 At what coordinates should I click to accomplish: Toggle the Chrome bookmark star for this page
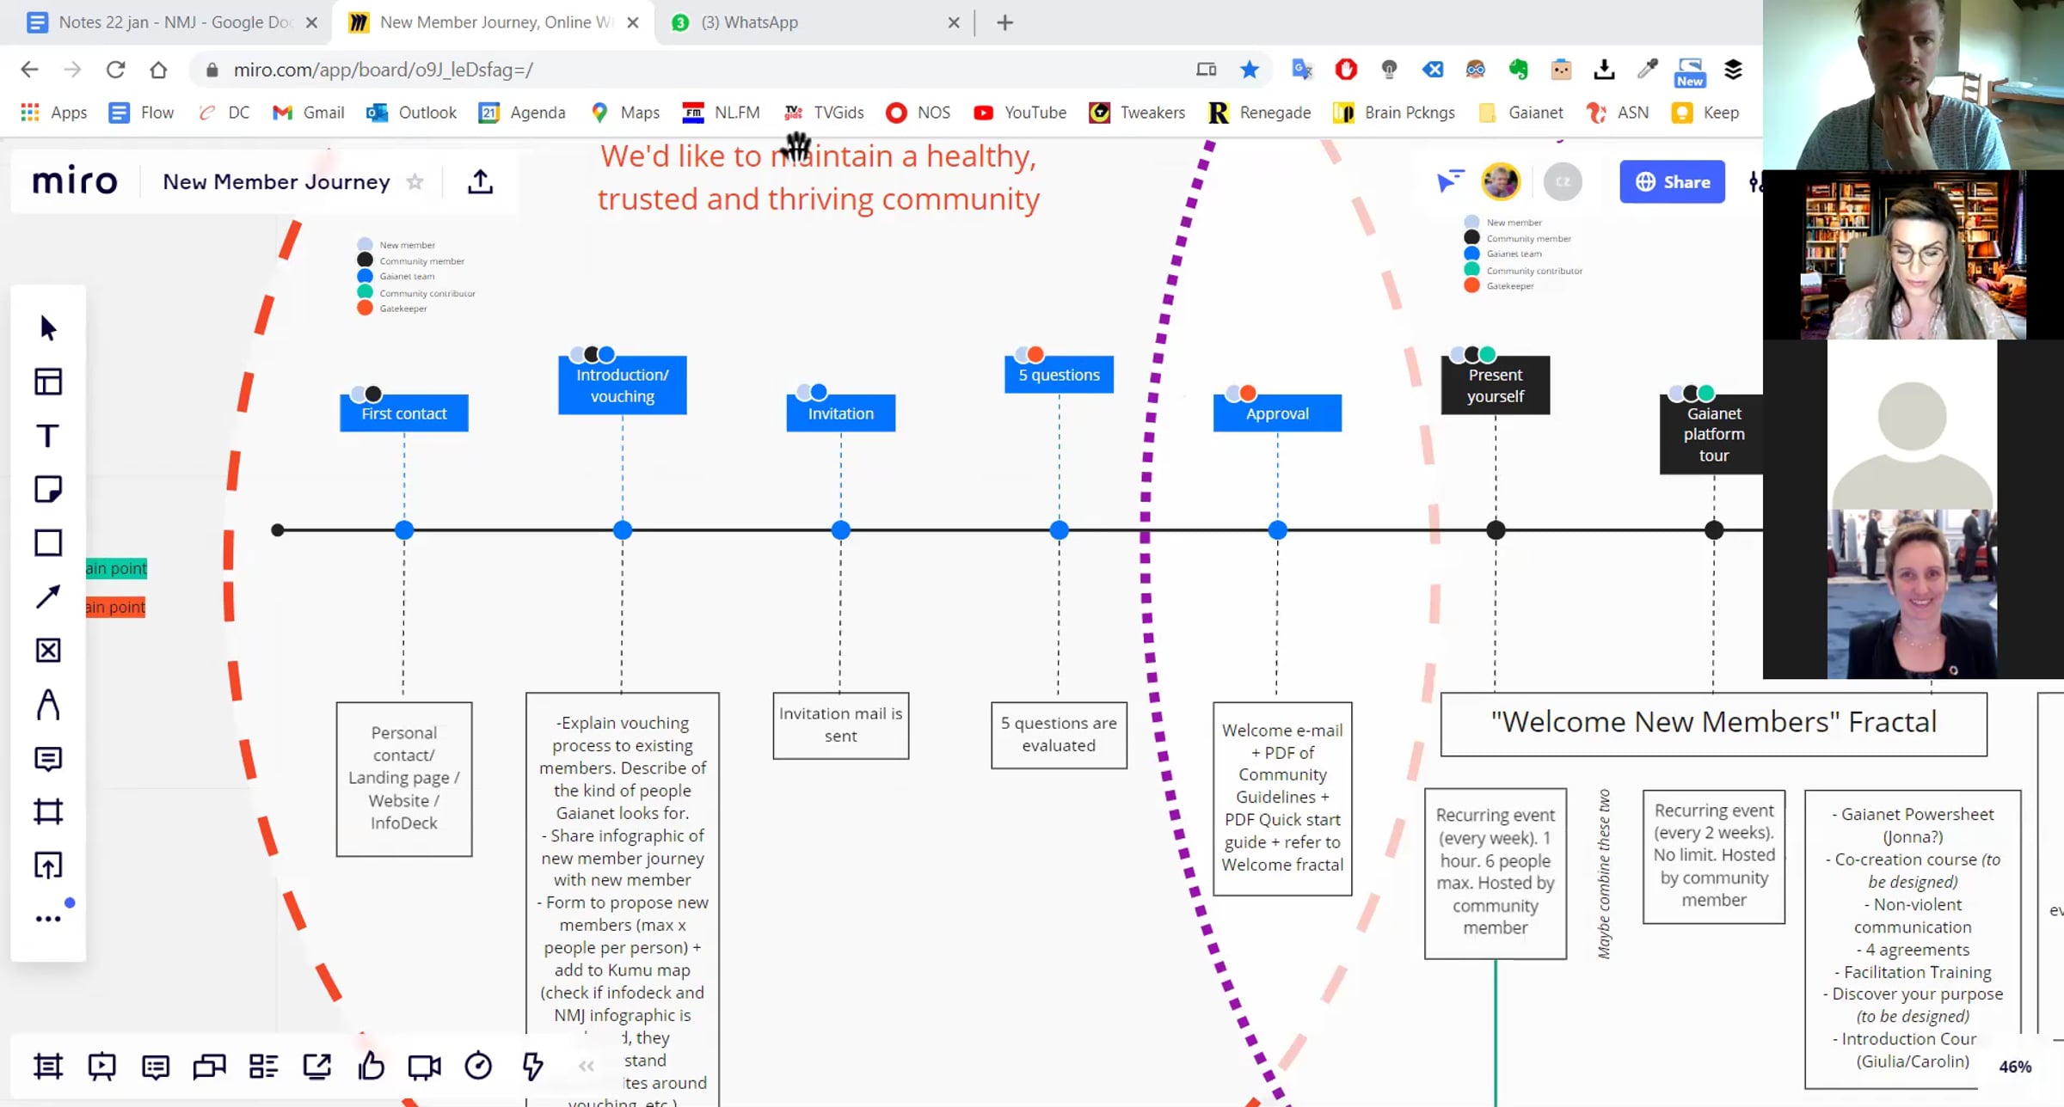pyautogui.click(x=1250, y=70)
